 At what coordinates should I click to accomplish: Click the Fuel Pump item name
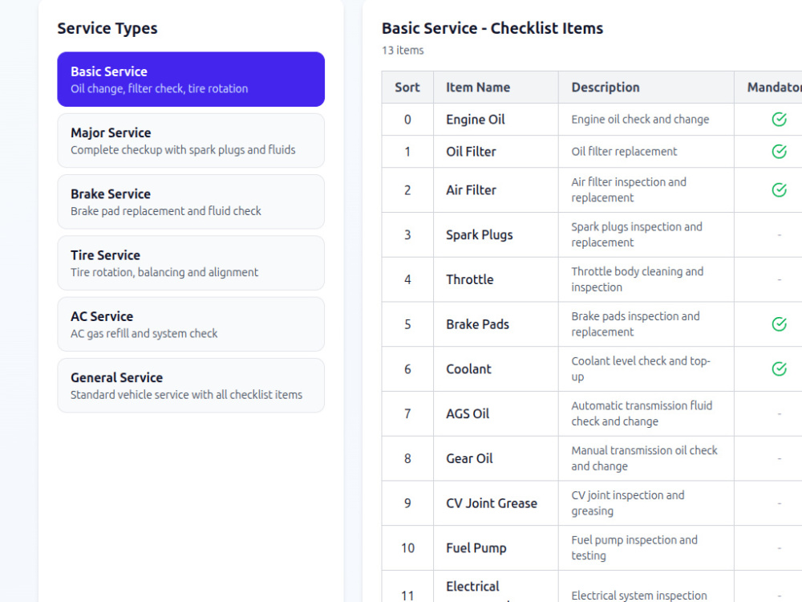tap(476, 548)
